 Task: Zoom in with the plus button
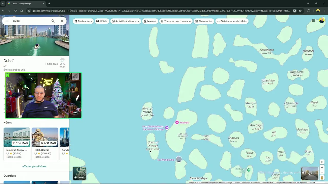[x=322, y=167]
